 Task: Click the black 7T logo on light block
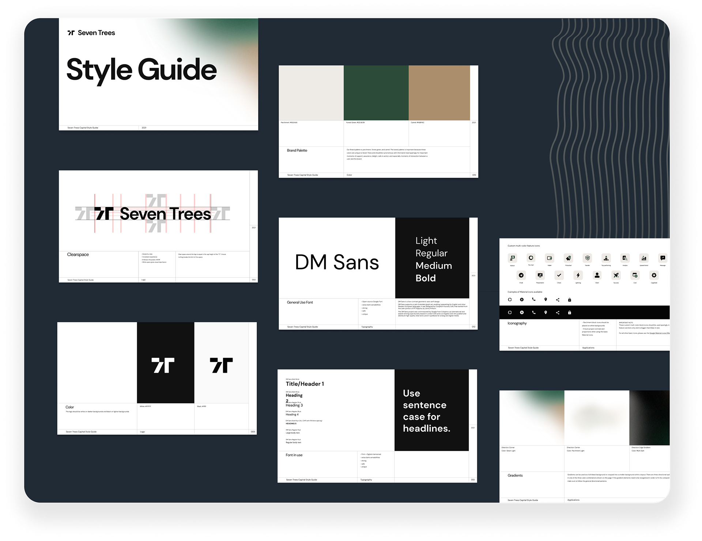(221, 365)
